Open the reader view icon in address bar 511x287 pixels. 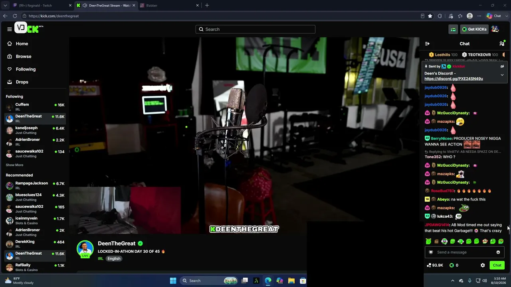click(422, 16)
